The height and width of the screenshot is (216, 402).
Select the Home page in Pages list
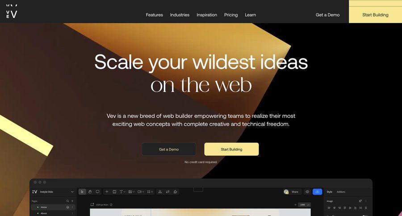point(53,207)
